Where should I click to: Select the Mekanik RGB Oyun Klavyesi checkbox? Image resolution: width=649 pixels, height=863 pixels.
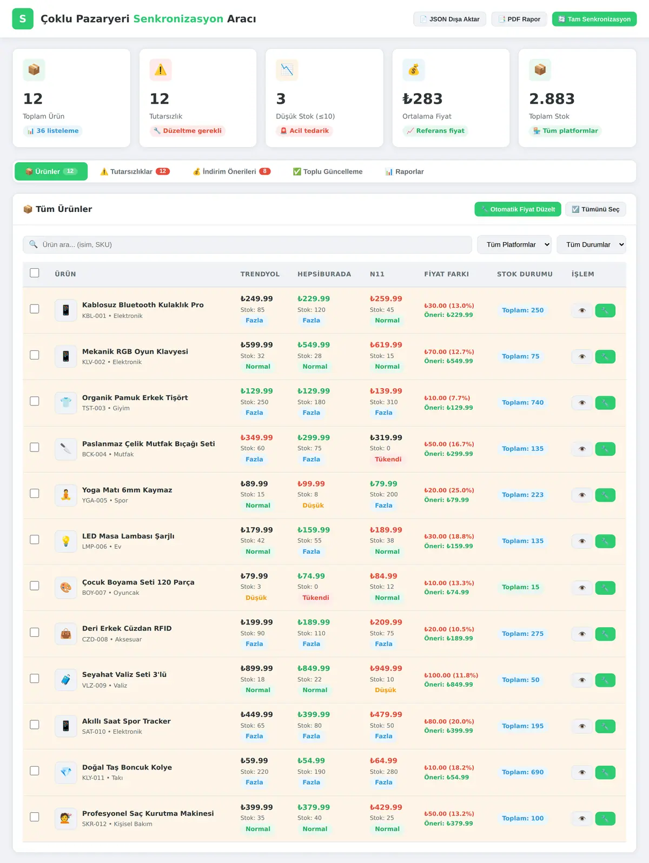tap(35, 355)
